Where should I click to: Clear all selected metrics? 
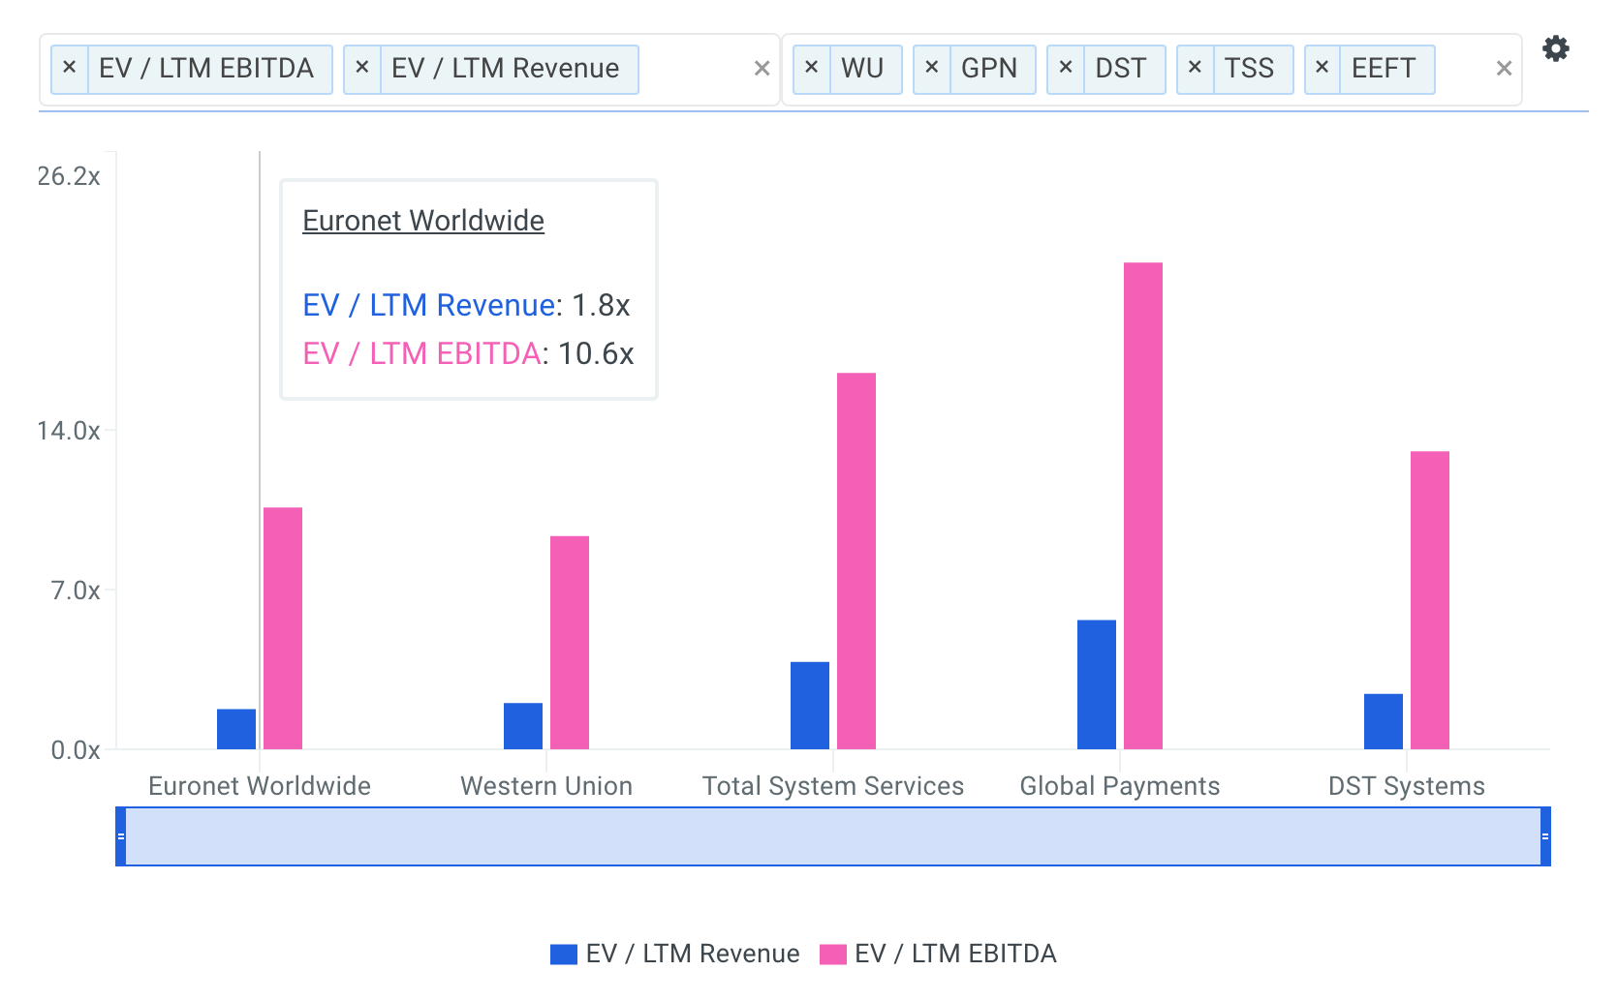coord(762,69)
